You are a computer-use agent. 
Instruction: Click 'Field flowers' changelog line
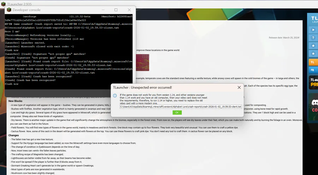point(124,127)
